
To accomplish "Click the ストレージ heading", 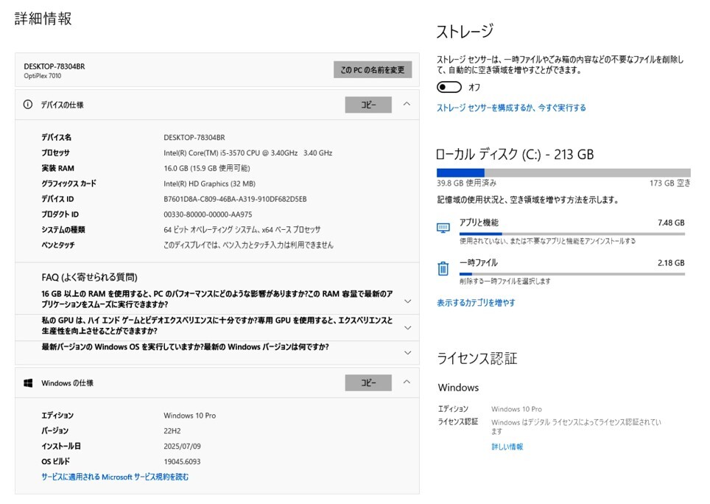I will click(x=465, y=32).
